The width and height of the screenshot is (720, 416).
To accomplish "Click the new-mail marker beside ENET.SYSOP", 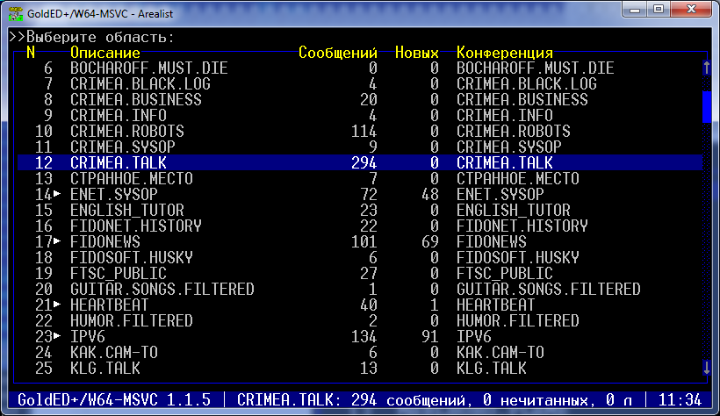I will click(57, 194).
